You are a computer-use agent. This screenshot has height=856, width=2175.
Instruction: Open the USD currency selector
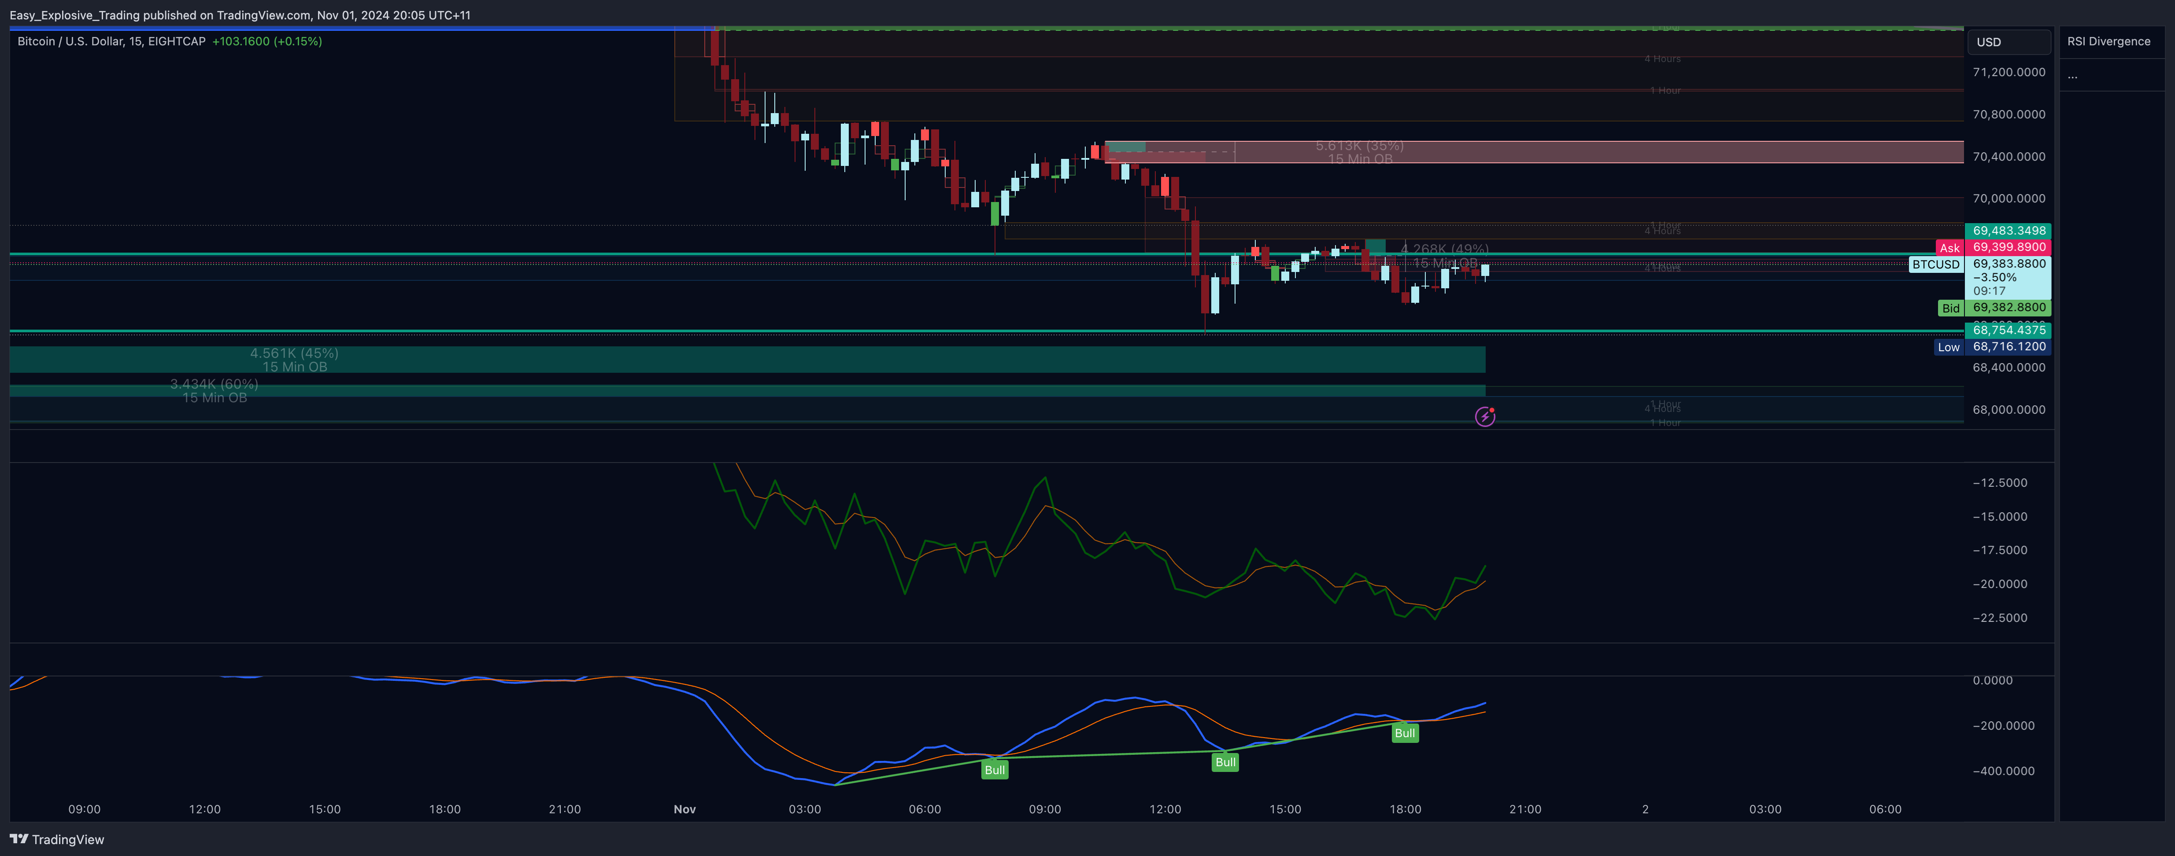(2008, 42)
